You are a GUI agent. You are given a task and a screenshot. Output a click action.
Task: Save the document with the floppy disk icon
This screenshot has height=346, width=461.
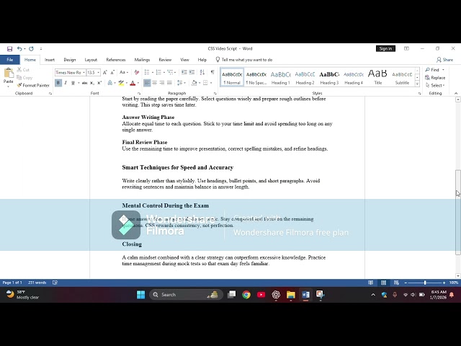click(x=9, y=49)
